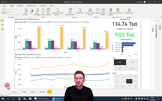
Task: Select year 2018 slicer tile
Action: coord(120,68)
